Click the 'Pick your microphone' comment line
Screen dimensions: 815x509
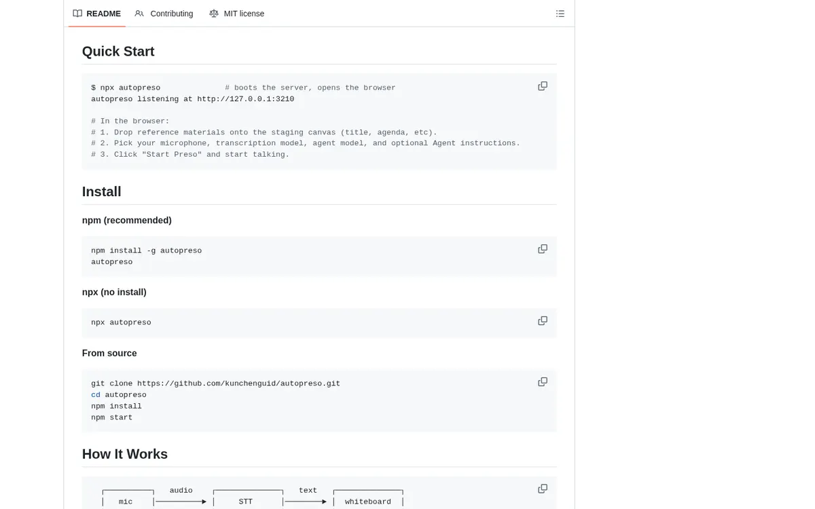click(x=306, y=143)
